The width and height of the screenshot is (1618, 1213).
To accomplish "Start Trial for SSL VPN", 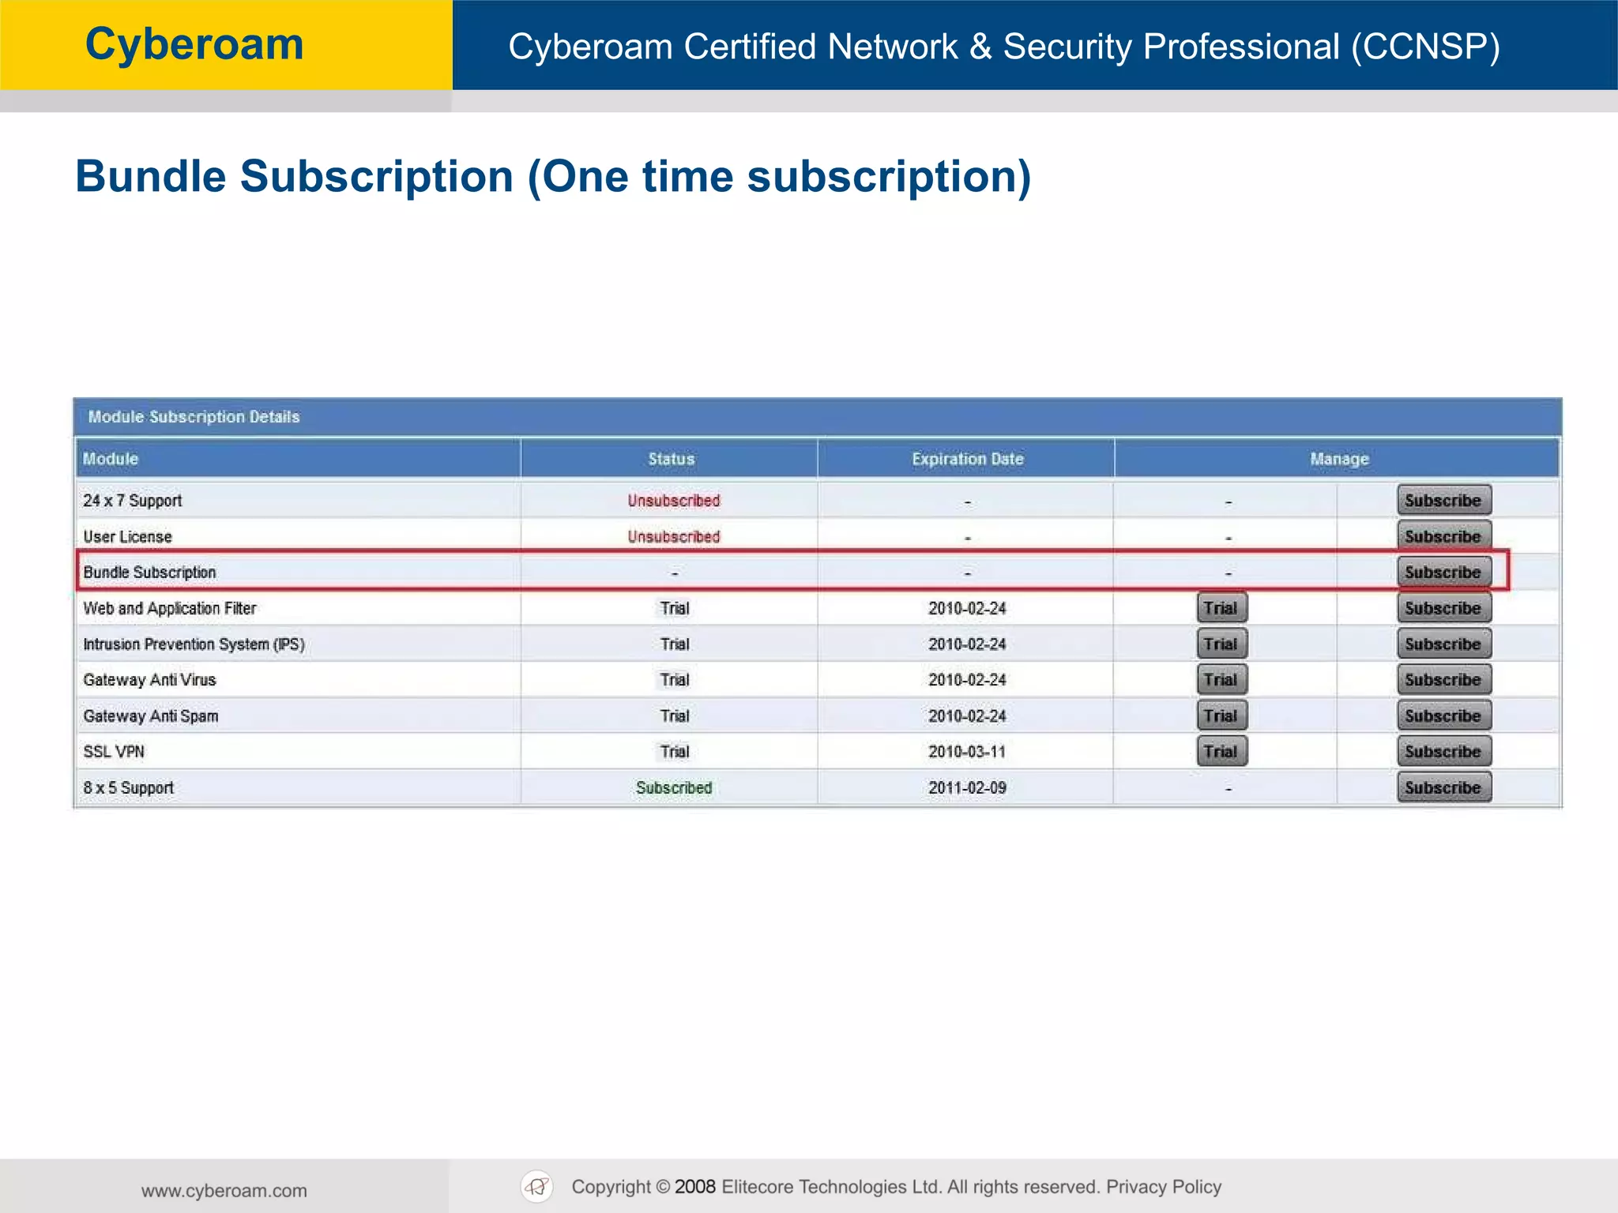I will click(x=1221, y=752).
